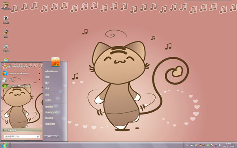This screenshot has height=148, width=237.
Task: Click the taskbar clock and date
Action: coord(229,145)
